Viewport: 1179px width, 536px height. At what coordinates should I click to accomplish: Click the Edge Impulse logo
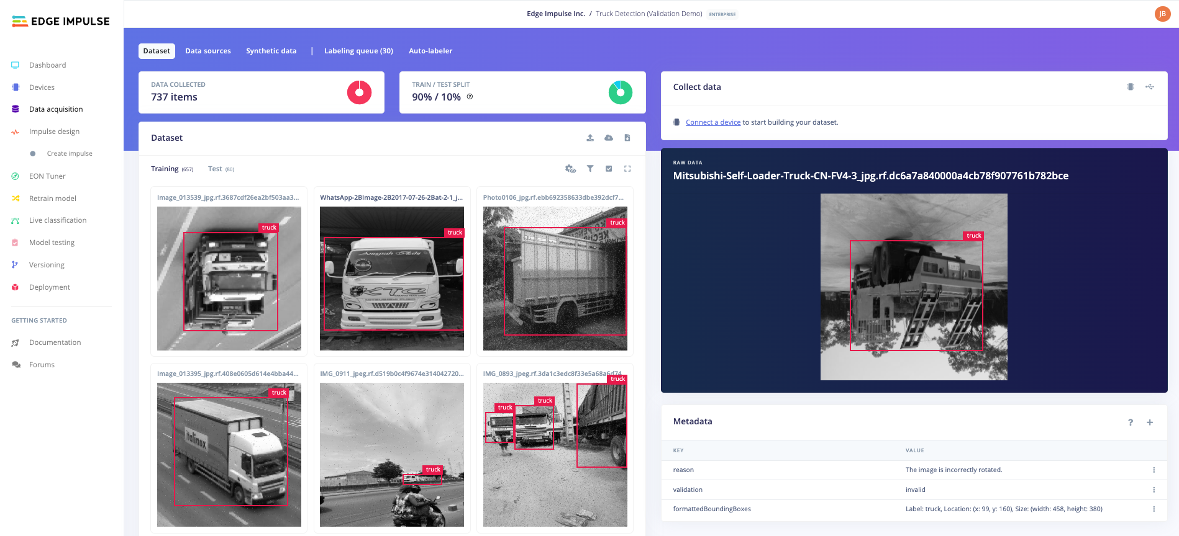(x=61, y=21)
